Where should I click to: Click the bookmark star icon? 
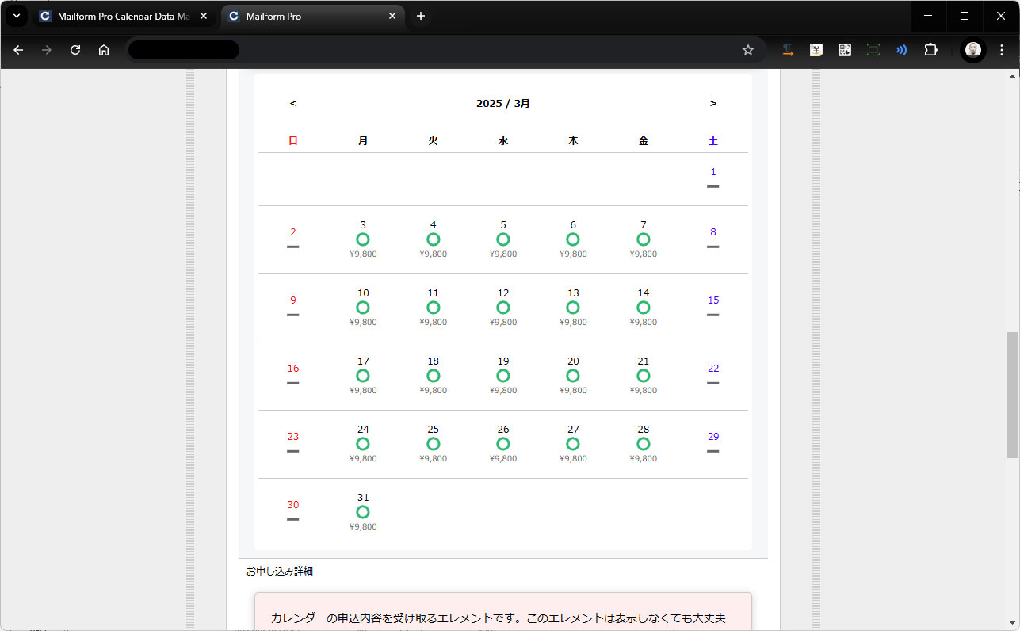click(x=747, y=50)
